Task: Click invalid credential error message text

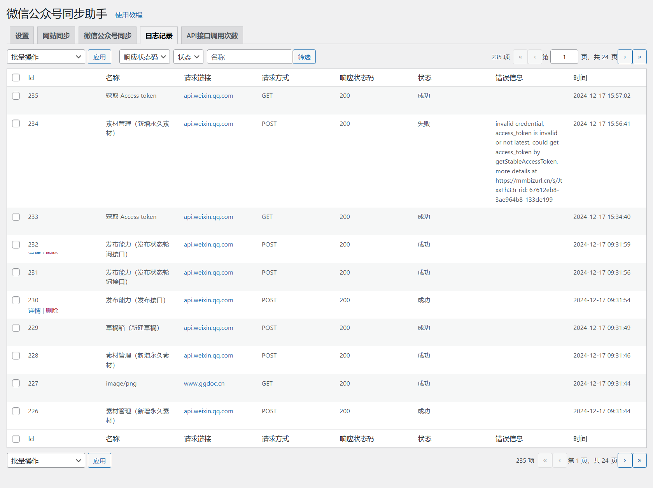Action: pos(529,162)
